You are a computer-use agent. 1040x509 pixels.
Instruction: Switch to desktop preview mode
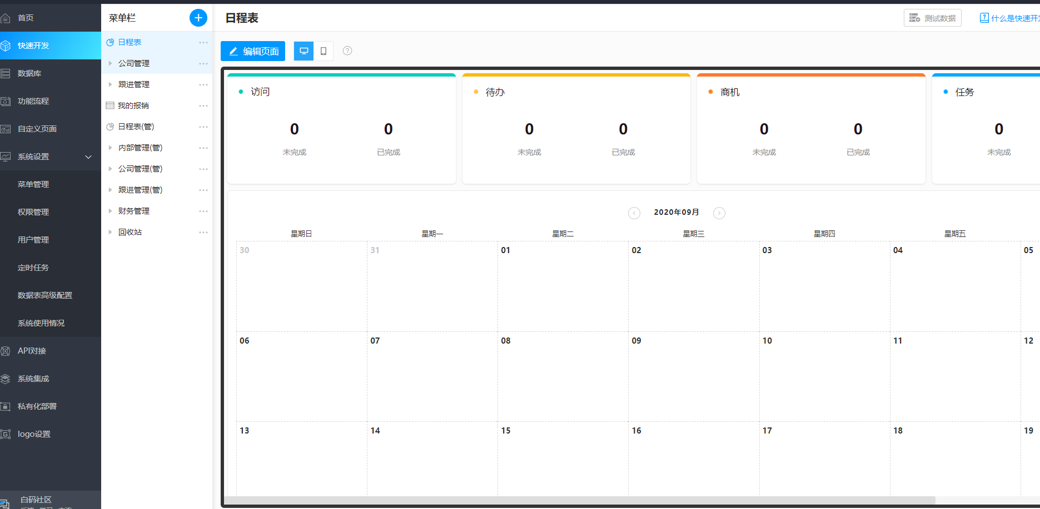tap(303, 51)
